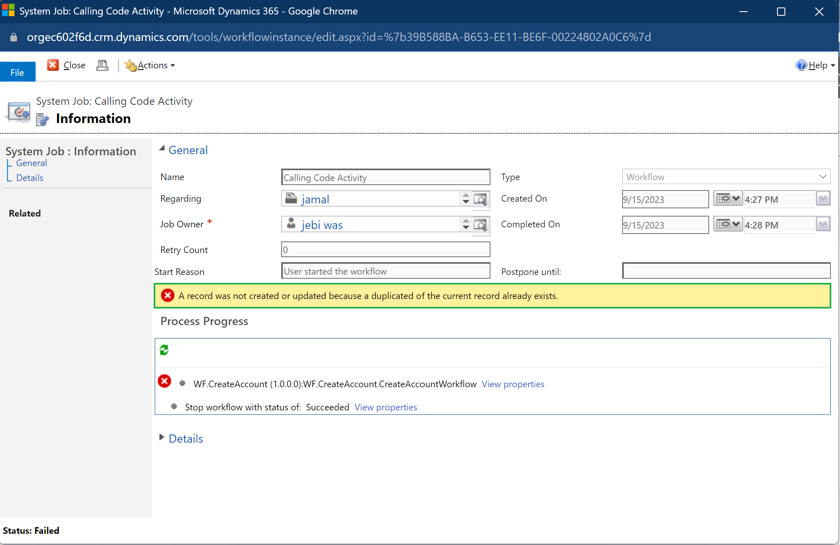Viewport: 840px width, 545px height.
Task: Open the lookup for the Regarding field
Action: (x=480, y=199)
